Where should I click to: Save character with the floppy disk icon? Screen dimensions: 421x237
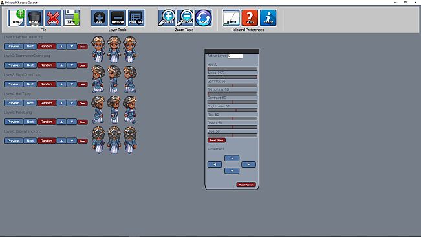(x=71, y=17)
